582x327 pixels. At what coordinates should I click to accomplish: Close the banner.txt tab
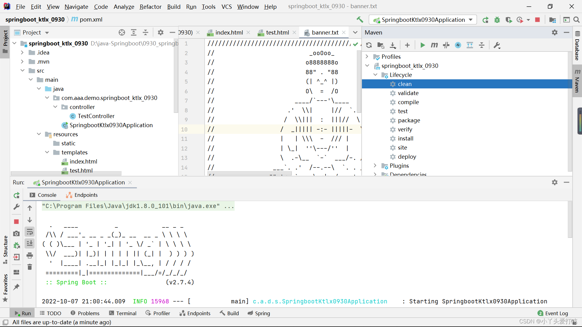344,32
